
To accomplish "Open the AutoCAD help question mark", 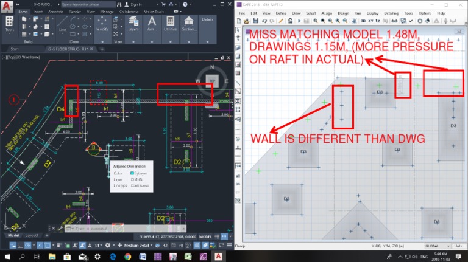I will [185, 4].
